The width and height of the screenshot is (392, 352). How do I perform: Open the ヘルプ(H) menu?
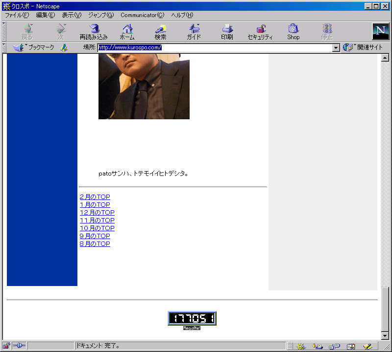pos(182,15)
